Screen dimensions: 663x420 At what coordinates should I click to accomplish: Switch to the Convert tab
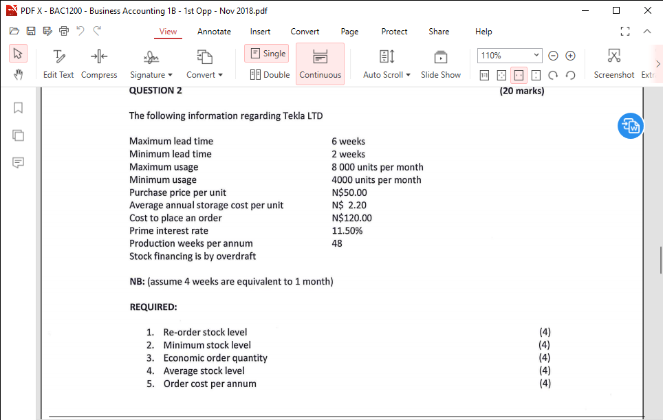point(305,32)
